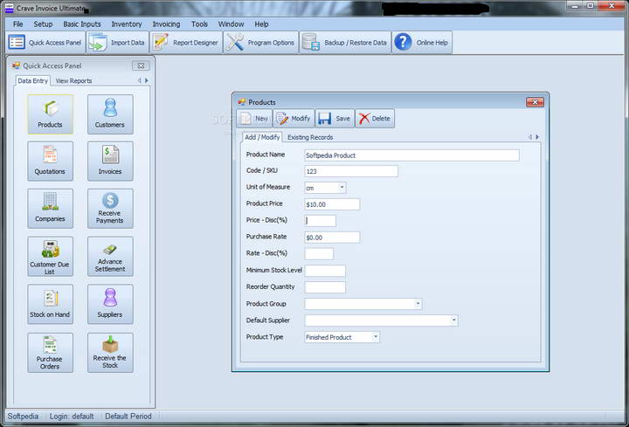
Task: Delete the product record
Action: click(x=375, y=118)
